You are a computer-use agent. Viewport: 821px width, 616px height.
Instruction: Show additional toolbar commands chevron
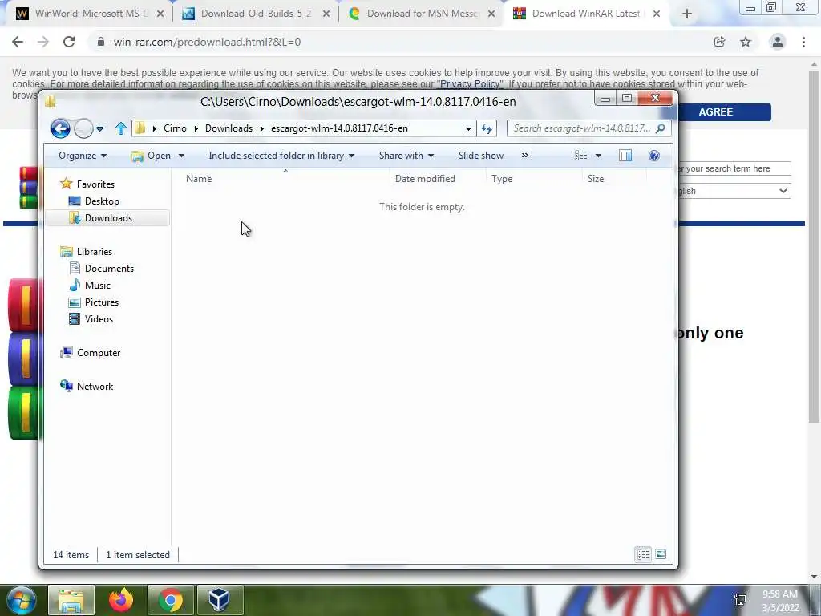click(x=524, y=156)
